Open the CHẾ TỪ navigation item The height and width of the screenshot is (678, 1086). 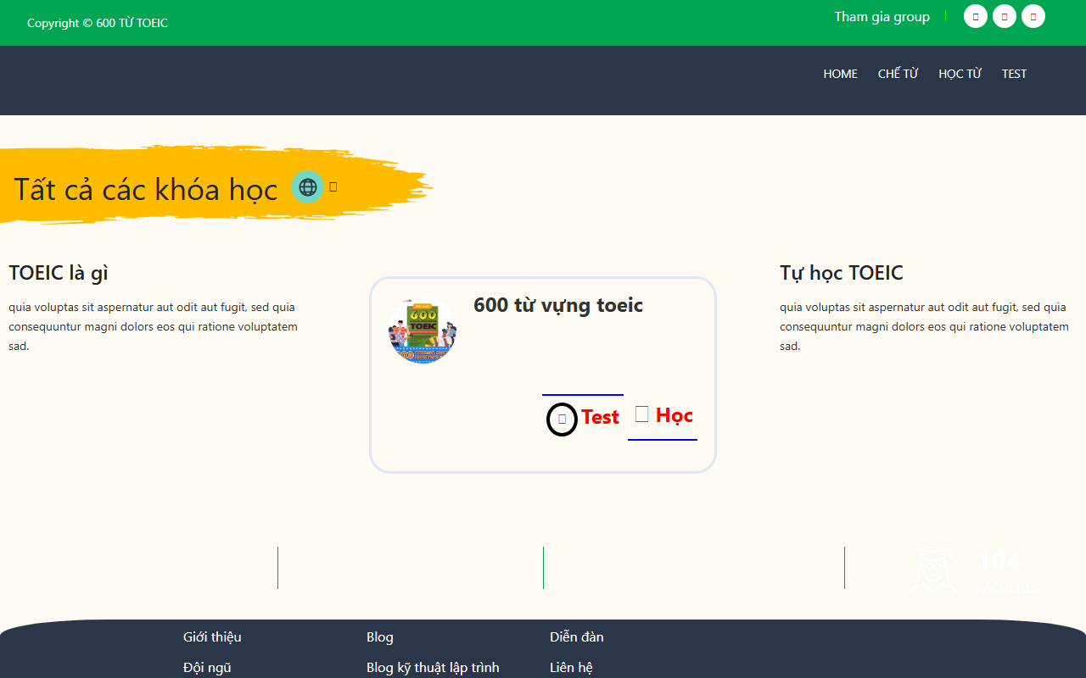point(898,74)
